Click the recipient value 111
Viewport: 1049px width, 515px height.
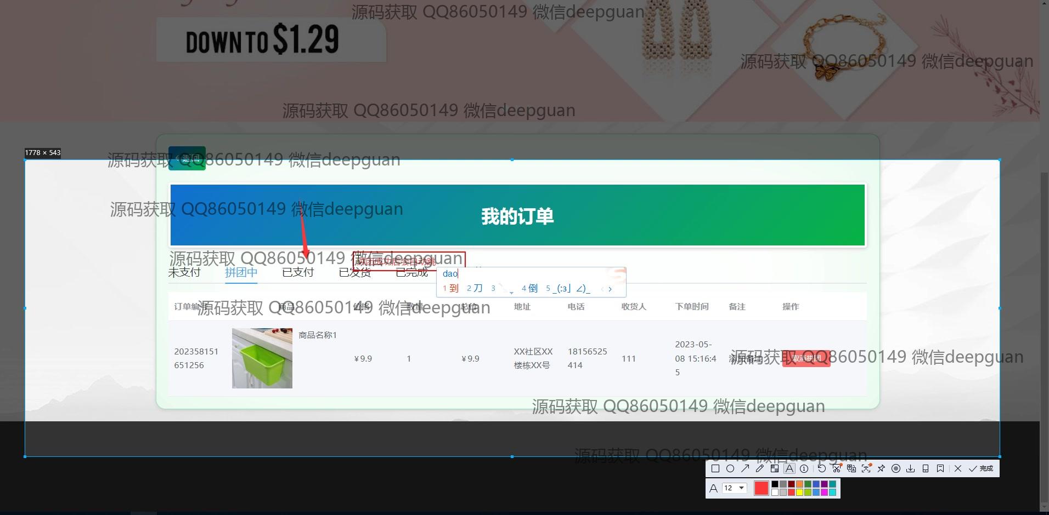pyautogui.click(x=629, y=358)
